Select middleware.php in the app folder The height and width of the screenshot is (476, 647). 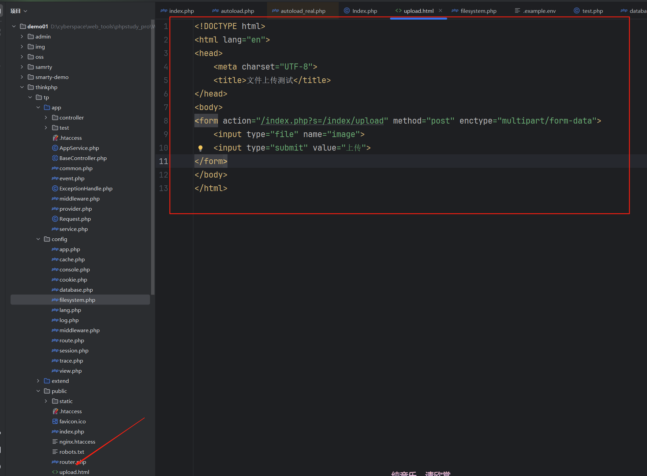[x=80, y=199]
